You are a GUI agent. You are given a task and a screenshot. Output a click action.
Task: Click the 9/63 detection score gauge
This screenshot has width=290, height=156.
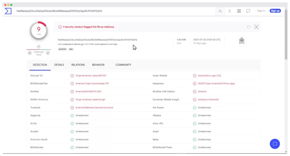click(x=39, y=31)
